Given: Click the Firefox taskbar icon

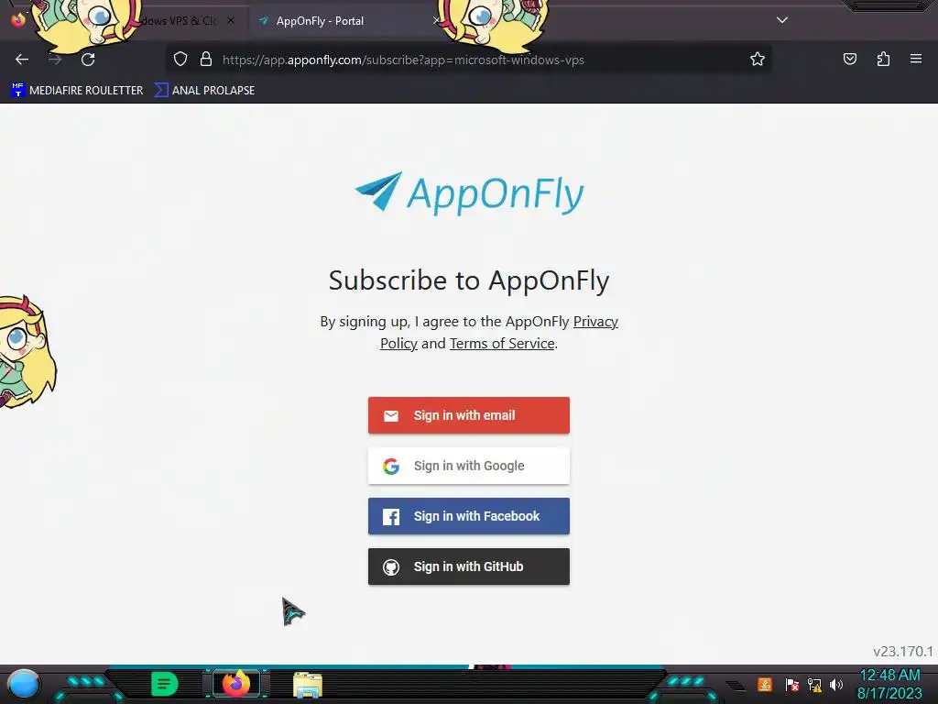Looking at the screenshot, I should (236, 684).
